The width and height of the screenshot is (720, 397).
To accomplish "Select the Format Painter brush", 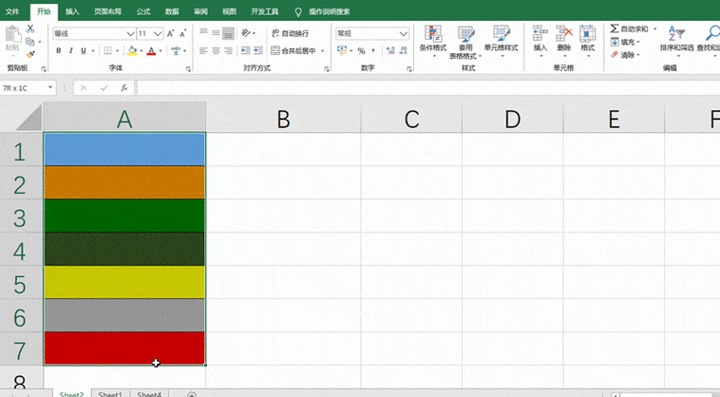I will coord(30,55).
